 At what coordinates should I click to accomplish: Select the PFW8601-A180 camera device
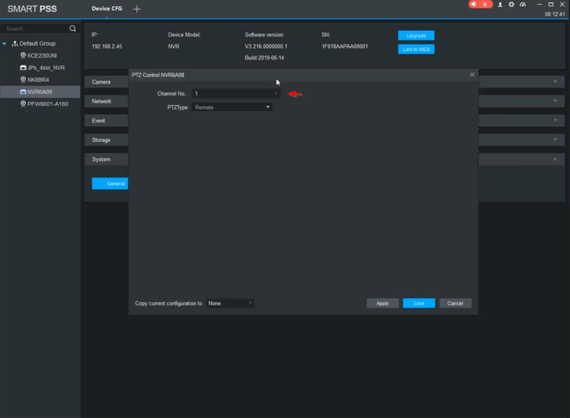click(48, 104)
